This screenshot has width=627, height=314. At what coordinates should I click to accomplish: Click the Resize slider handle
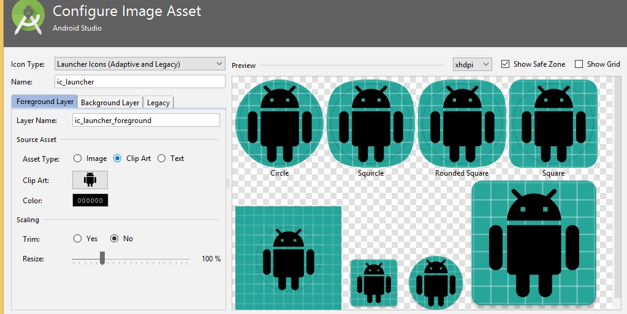tap(102, 258)
